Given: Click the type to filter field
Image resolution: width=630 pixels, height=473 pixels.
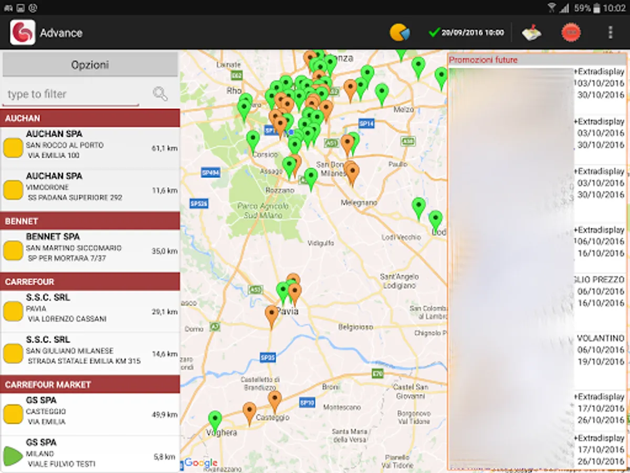Looking at the screenshot, I should (71, 95).
